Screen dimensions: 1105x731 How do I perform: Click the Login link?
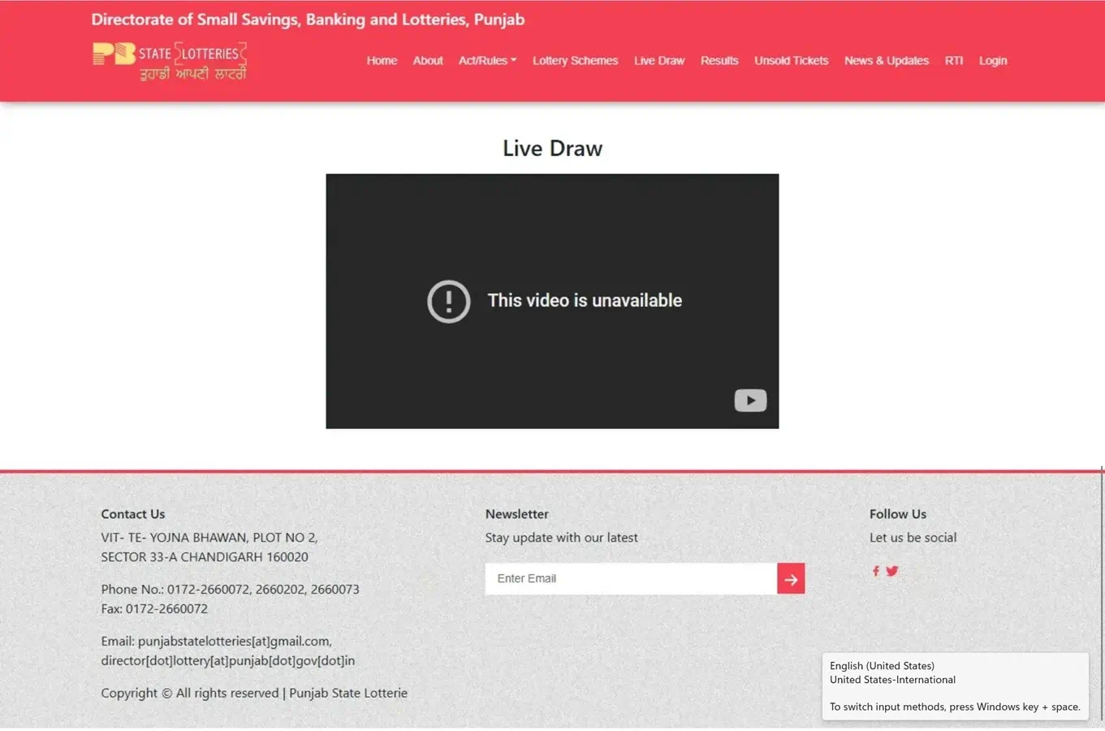click(x=992, y=61)
